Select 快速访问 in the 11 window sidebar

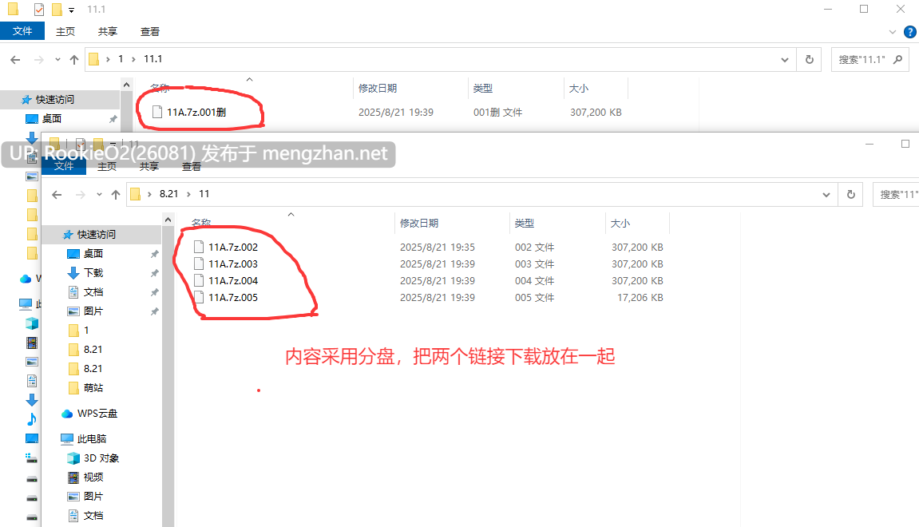click(97, 235)
